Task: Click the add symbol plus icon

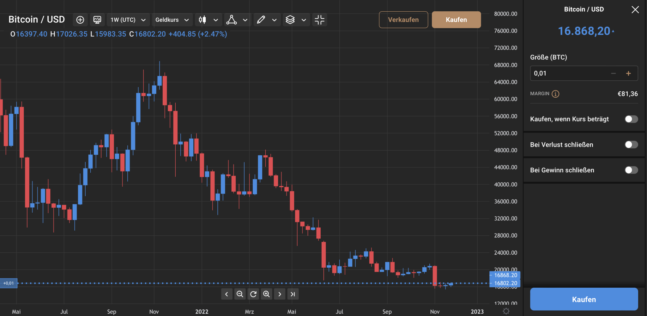Action: click(x=80, y=20)
